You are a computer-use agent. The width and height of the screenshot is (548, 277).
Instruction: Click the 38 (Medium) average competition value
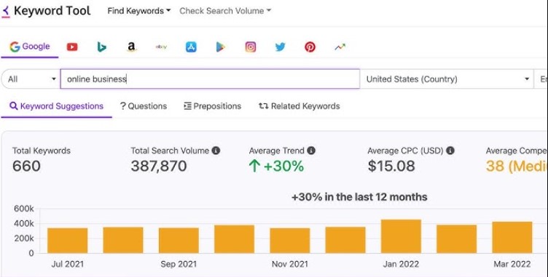[x=517, y=166]
